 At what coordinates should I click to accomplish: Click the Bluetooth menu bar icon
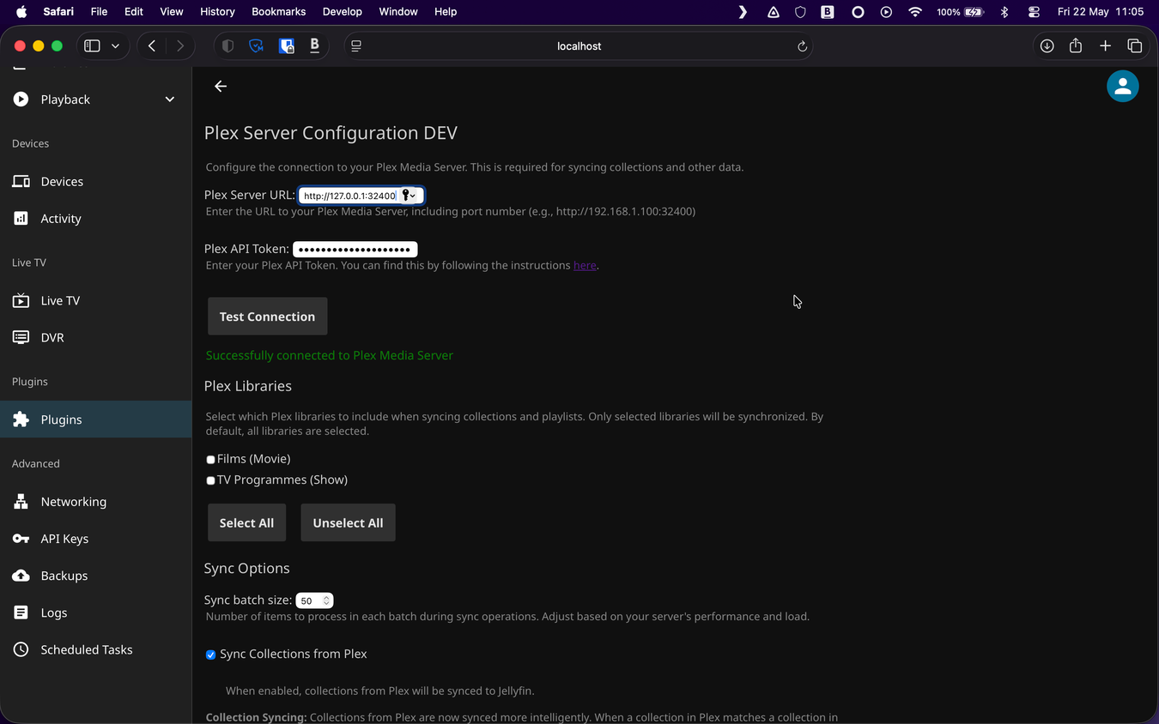pos(1004,12)
